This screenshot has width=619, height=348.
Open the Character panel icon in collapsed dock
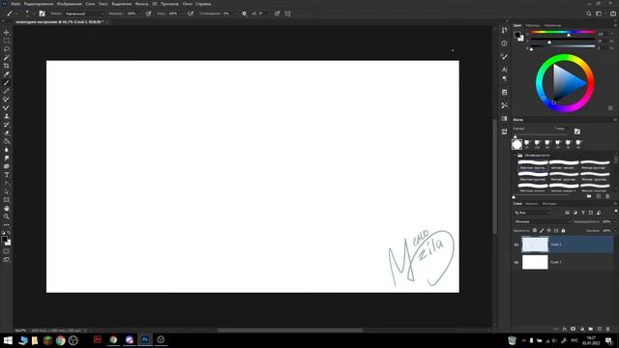[504, 70]
